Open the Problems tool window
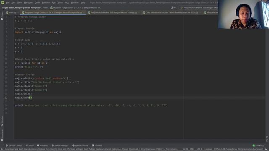Image resolution: width=269 pixels, height=151 pixels. [42, 146]
